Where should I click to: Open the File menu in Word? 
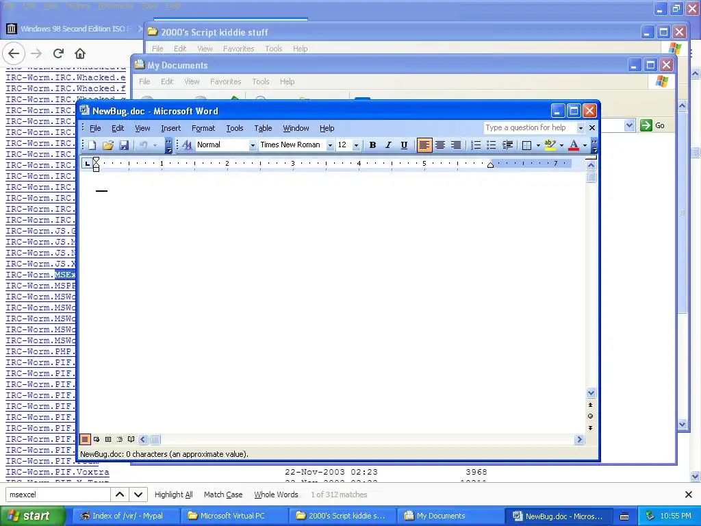pyautogui.click(x=95, y=128)
